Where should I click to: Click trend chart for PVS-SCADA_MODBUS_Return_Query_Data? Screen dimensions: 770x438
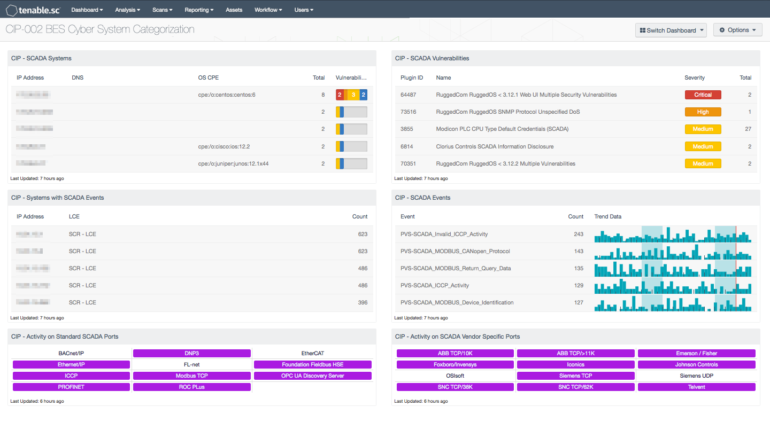coord(673,268)
